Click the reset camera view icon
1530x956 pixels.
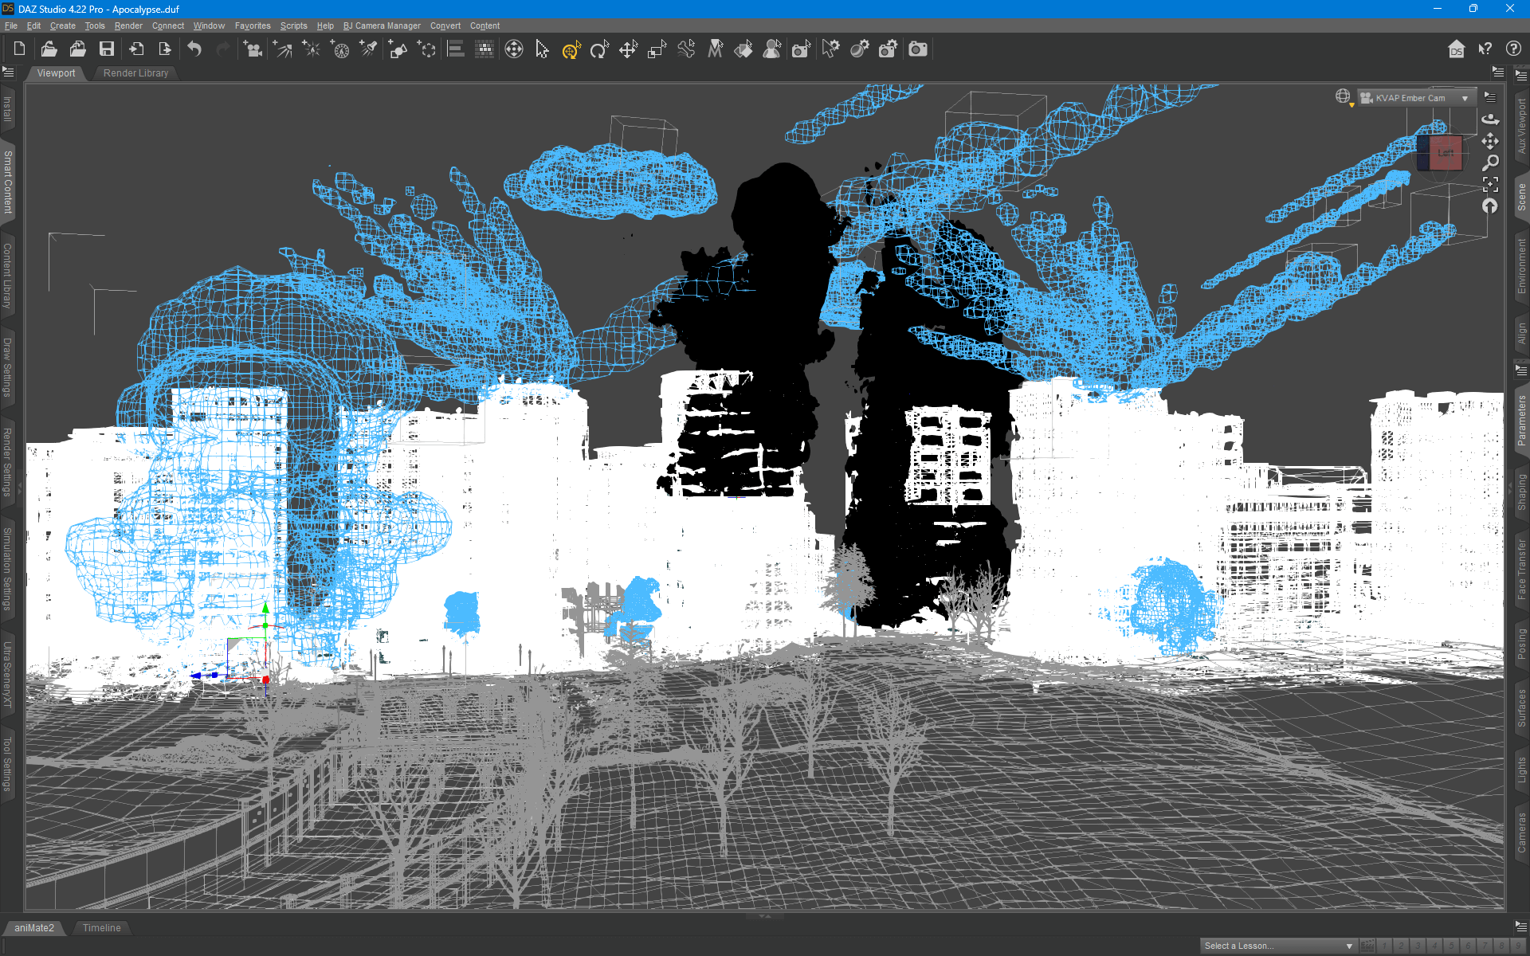pos(1490,206)
